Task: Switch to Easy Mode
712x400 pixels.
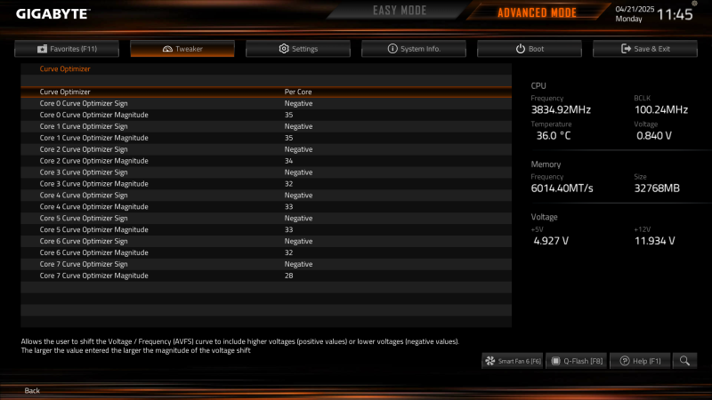Action: coord(400,11)
